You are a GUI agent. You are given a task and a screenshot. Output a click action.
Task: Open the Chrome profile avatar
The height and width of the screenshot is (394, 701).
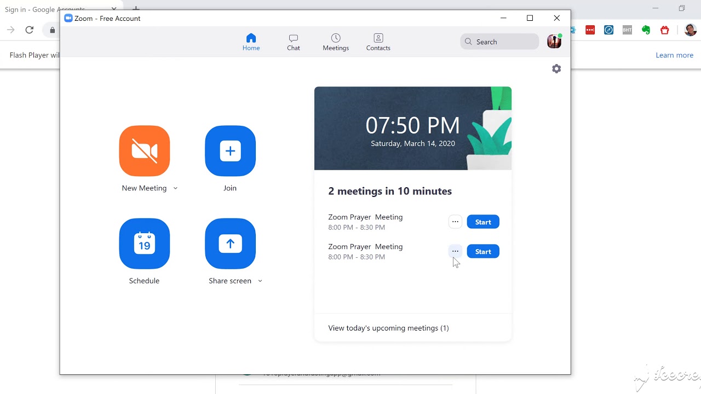[x=690, y=30]
